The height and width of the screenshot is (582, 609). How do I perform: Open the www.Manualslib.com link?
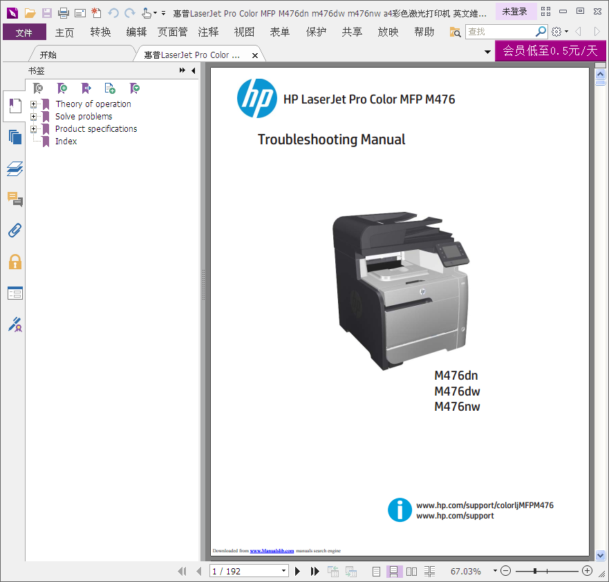[x=272, y=550]
